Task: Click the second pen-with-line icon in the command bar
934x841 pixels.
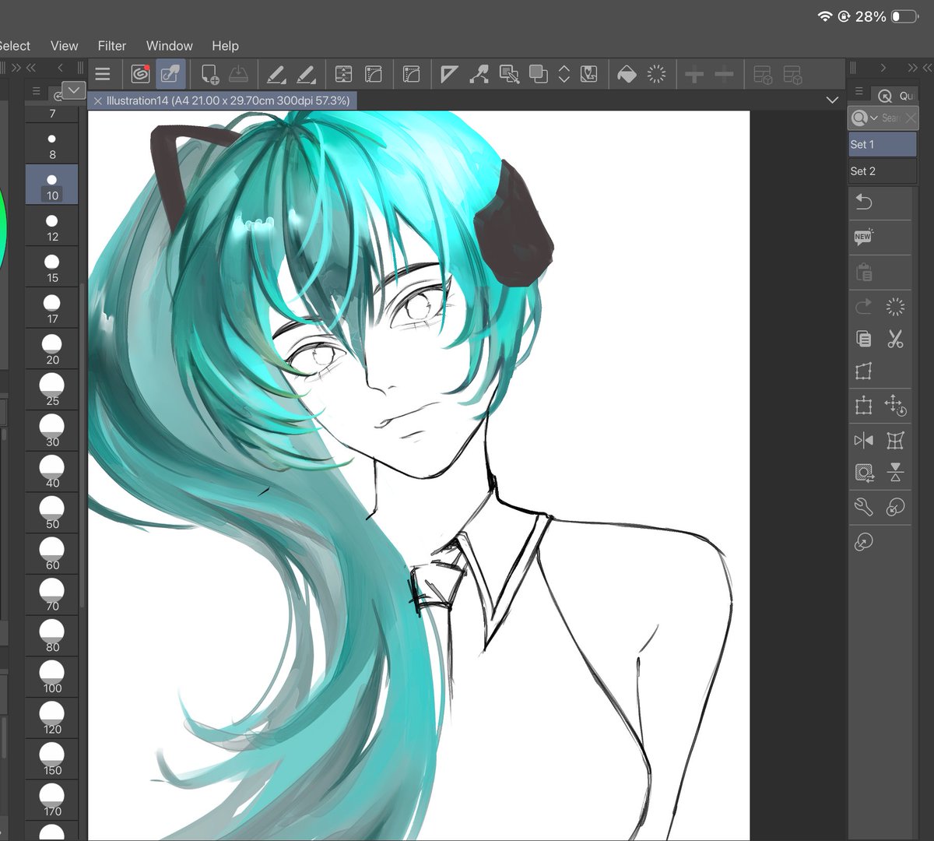Action: tap(306, 75)
